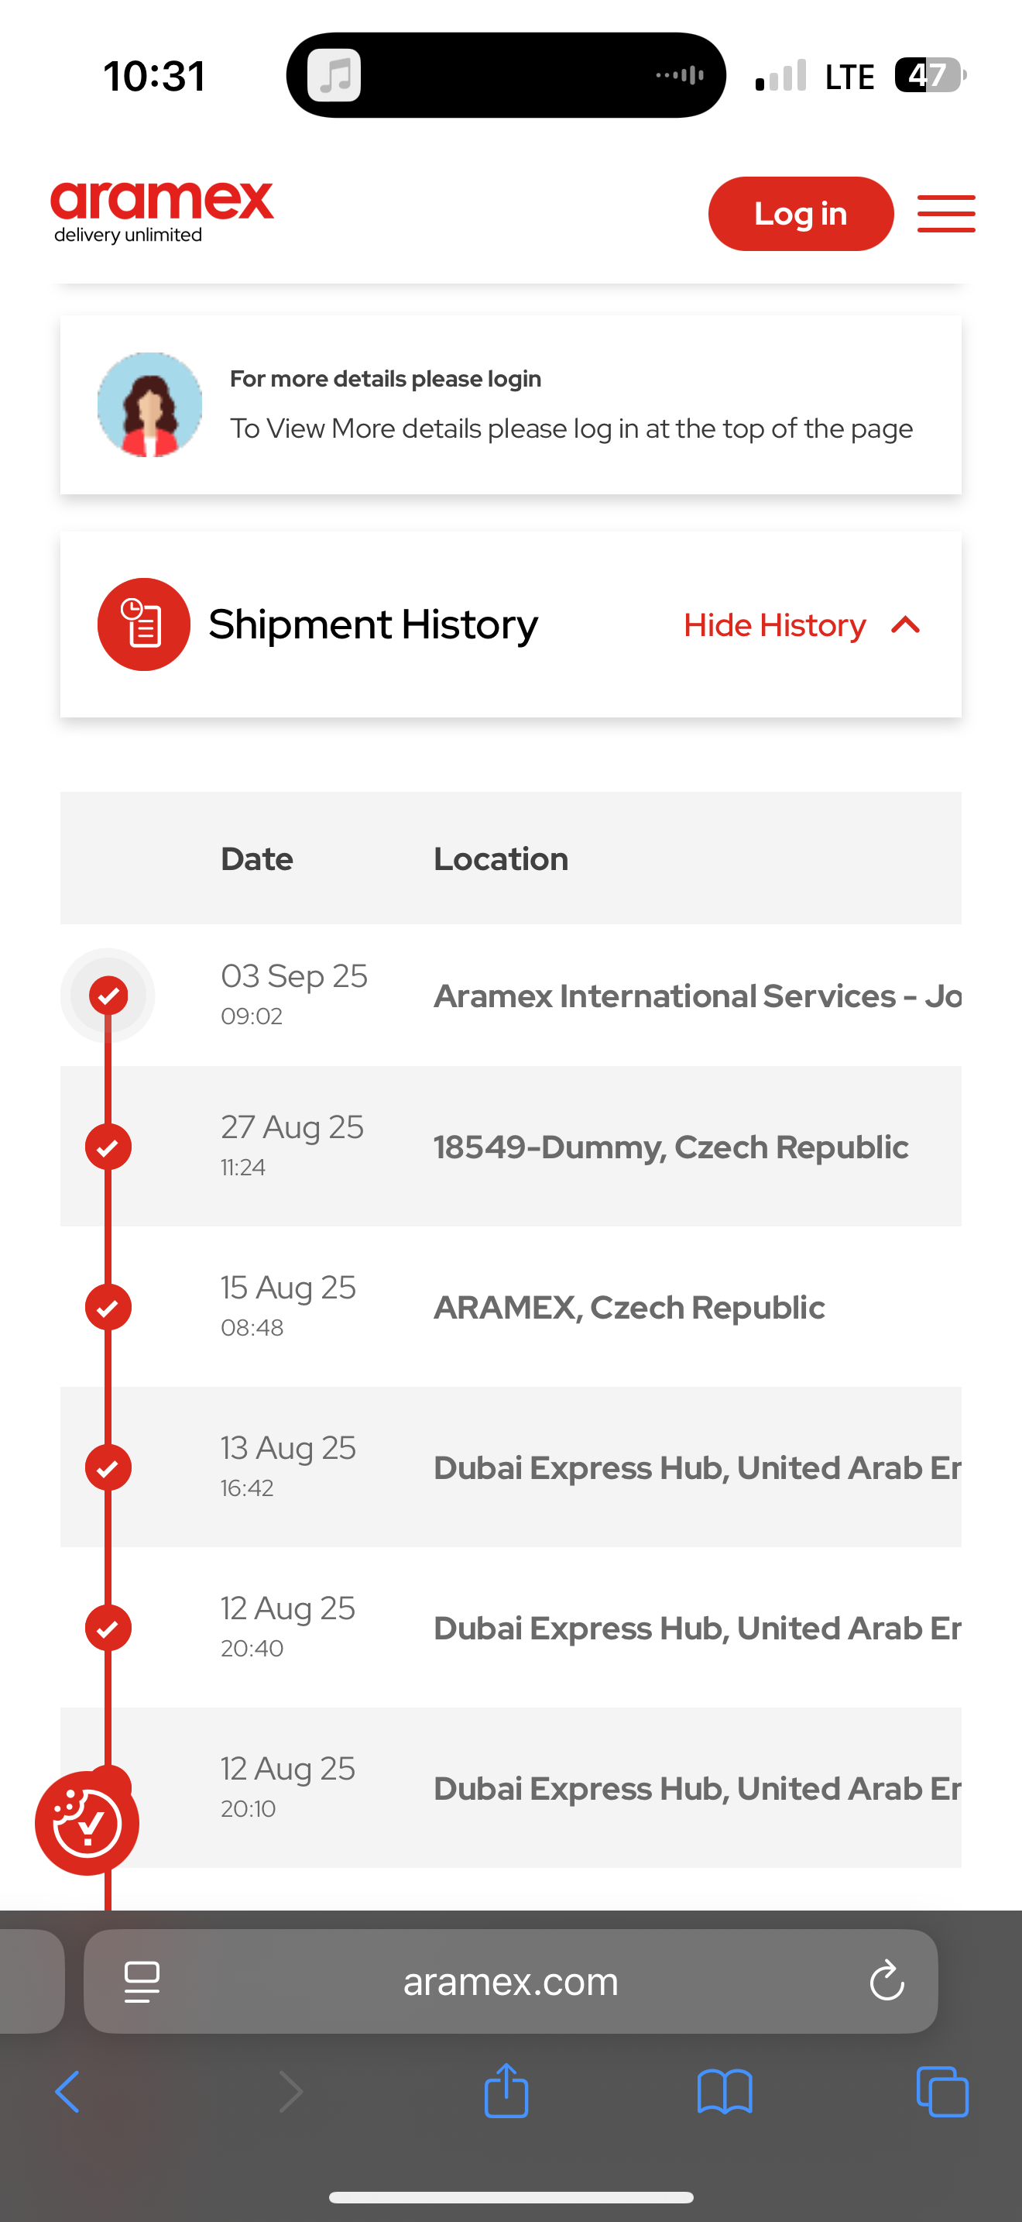Tap the Safari share icon
This screenshot has height=2222, width=1022.
click(506, 2091)
